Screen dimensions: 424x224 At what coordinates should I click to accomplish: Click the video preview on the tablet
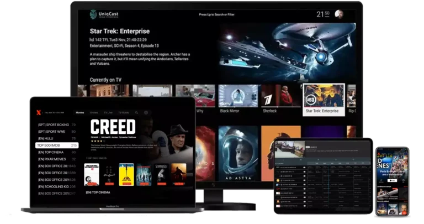290,149
